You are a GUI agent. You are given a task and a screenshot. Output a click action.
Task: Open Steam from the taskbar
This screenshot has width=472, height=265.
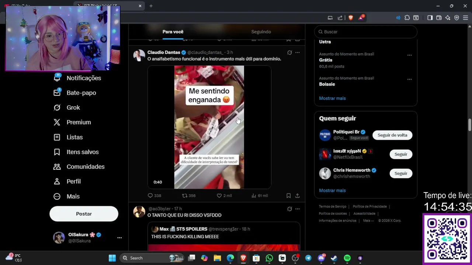[334, 258]
